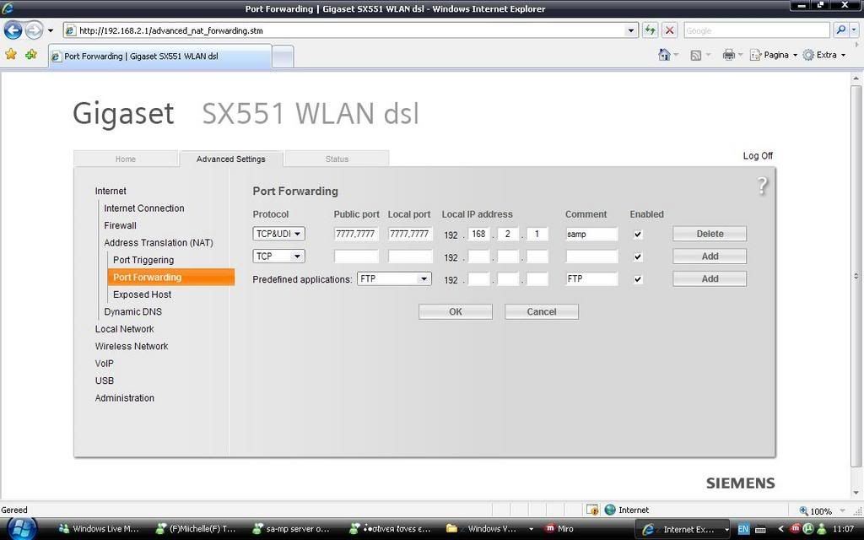
Task: Open Administration settings
Action: click(x=125, y=398)
